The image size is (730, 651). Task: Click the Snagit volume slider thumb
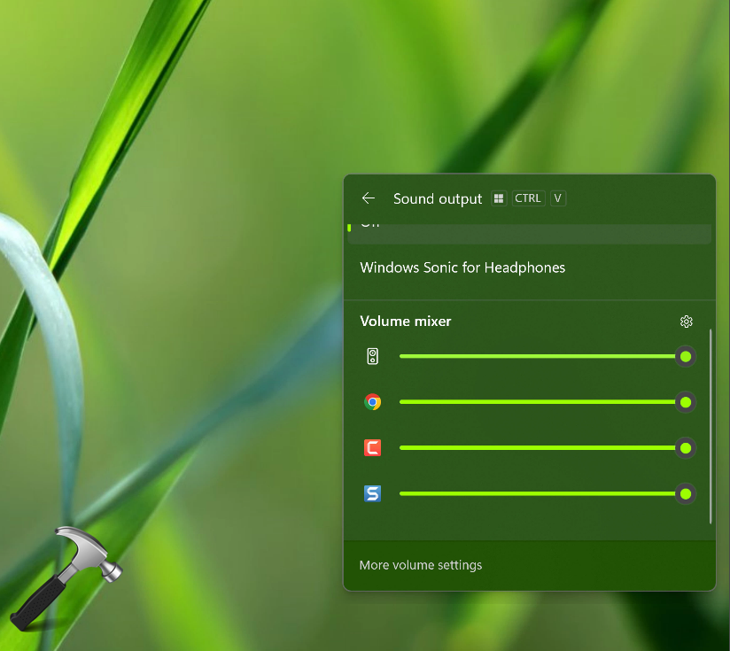(x=685, y=493)
